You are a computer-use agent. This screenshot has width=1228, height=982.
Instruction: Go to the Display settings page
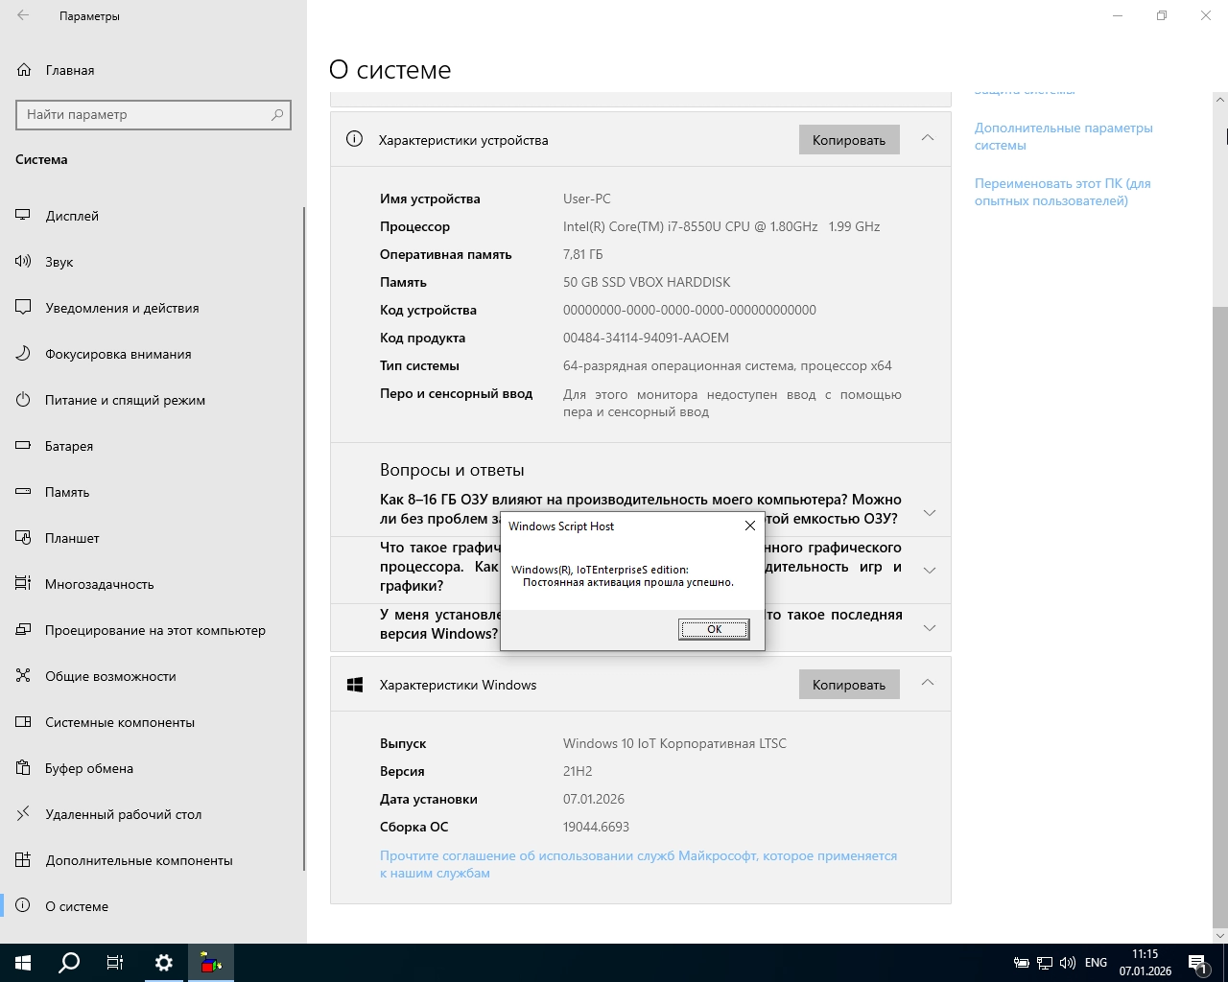(72, 216)
